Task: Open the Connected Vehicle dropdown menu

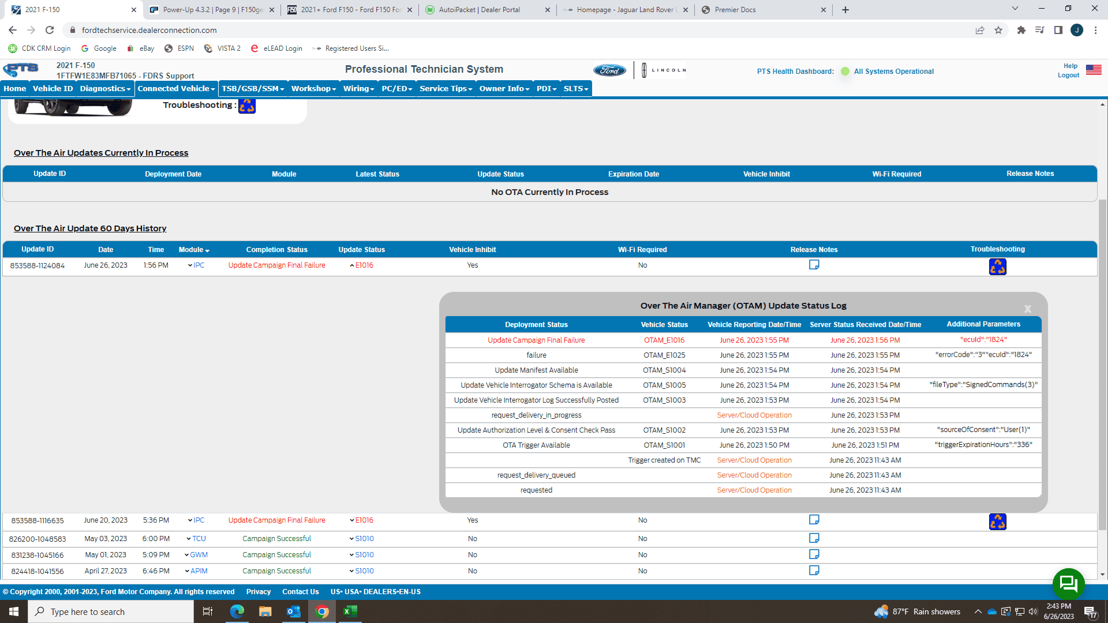Action: (x=176, y=88)
